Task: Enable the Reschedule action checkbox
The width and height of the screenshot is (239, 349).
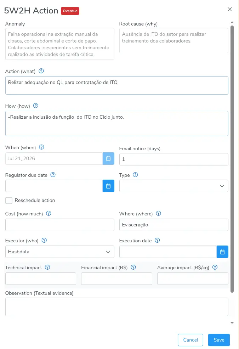Action: [x=9, y=200]
